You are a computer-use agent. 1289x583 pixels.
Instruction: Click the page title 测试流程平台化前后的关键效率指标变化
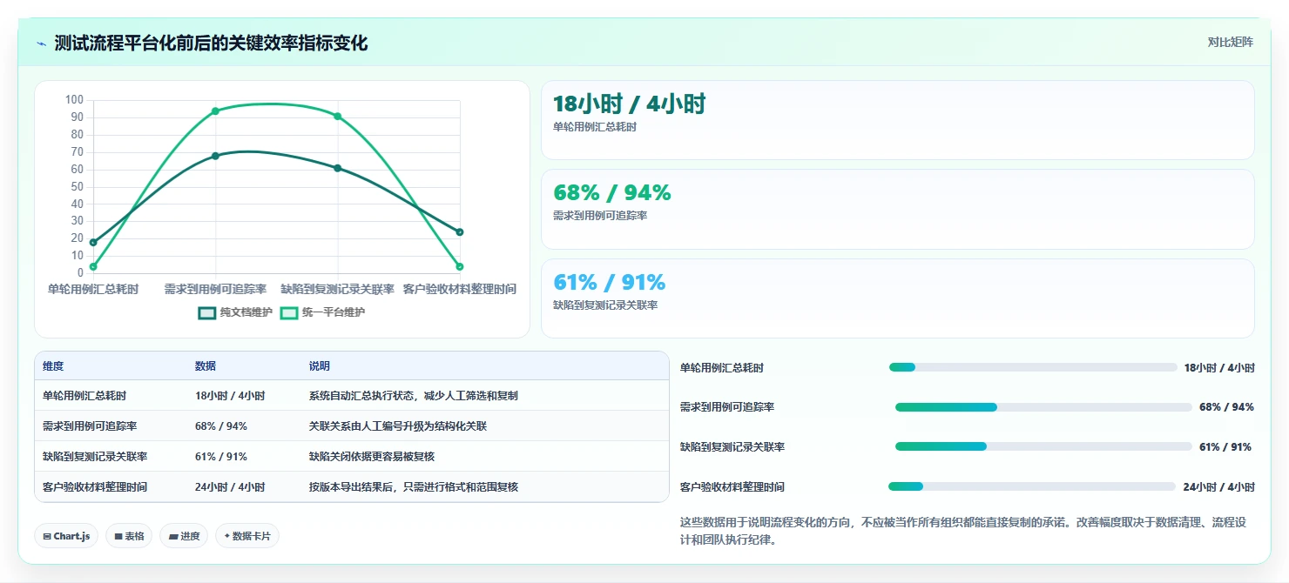[x=212, y=44]
